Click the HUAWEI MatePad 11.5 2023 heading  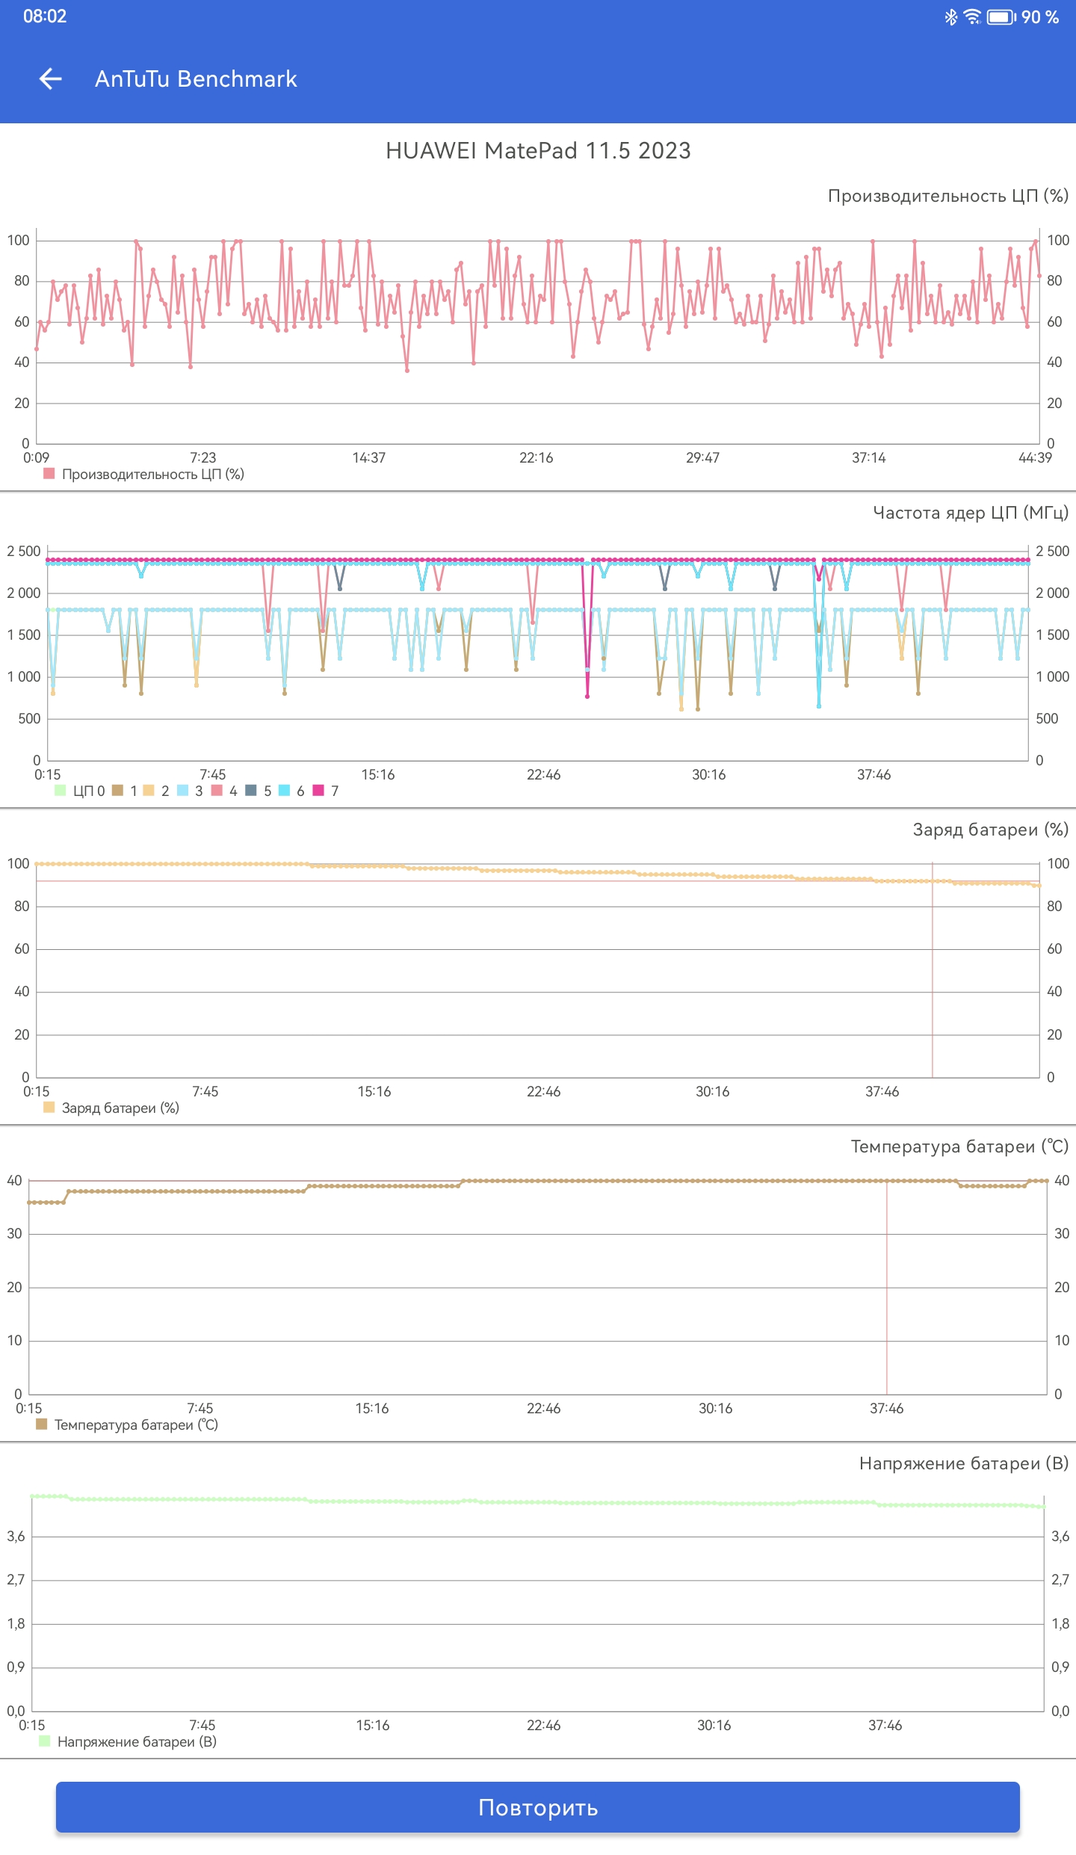(538, 150)
